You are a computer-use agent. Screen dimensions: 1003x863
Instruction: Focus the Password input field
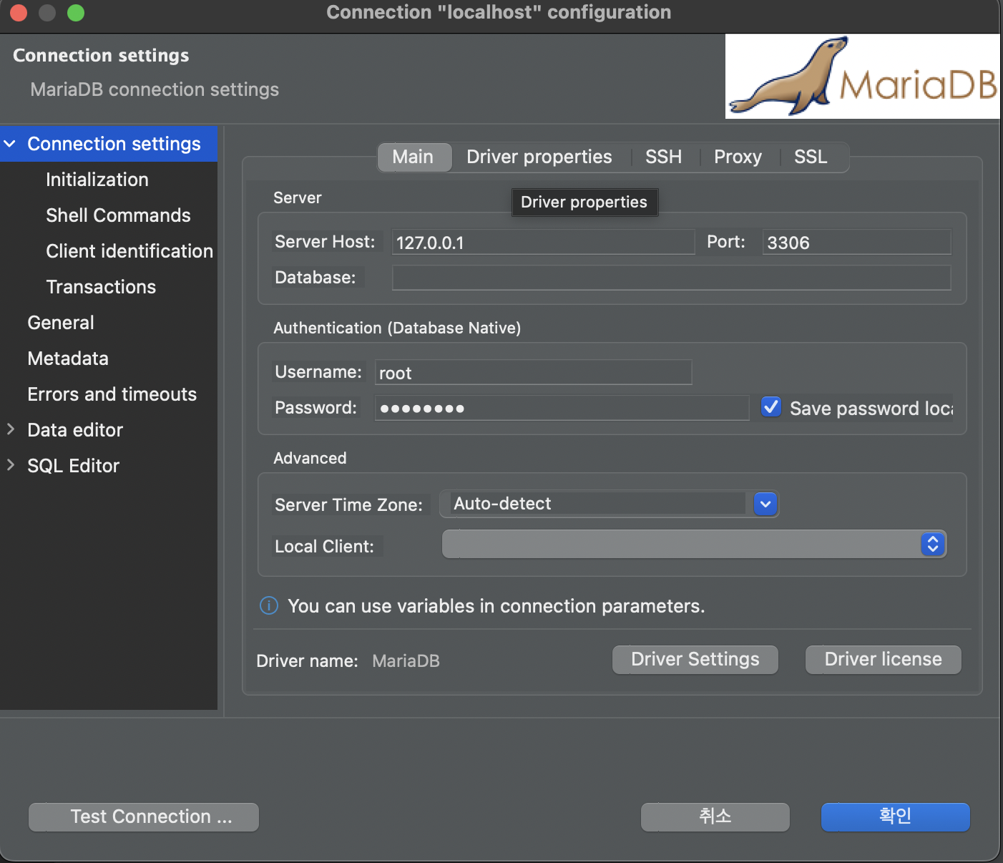(562, 408)
